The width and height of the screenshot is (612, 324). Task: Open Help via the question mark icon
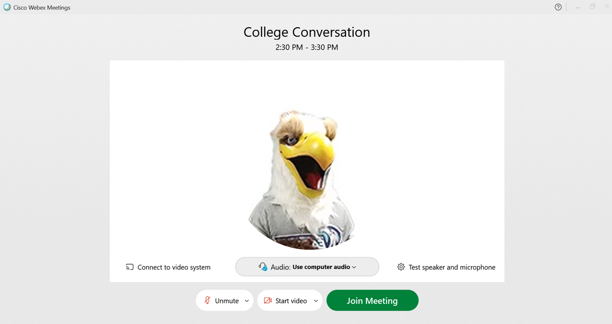point(558,7)
